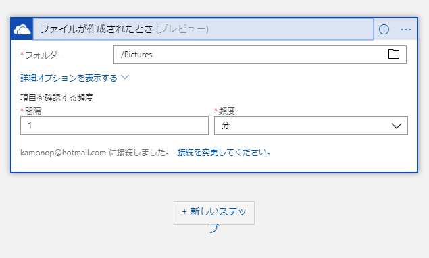429x258 pixels.
Task: Open the folder picker icon in フォルダー field
Action: click(394, 54)
